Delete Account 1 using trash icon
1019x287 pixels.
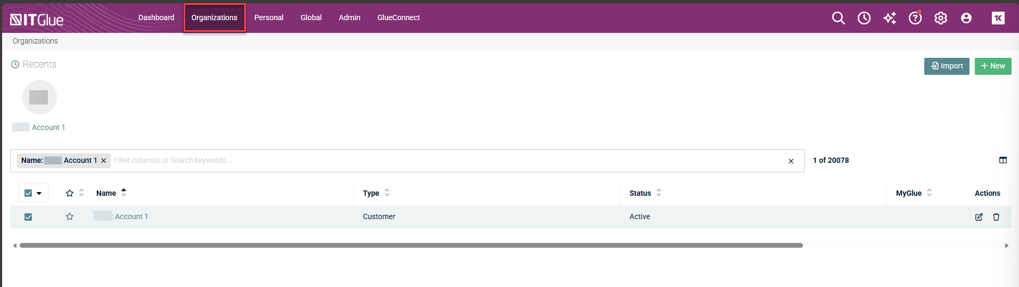coord(996,217)
